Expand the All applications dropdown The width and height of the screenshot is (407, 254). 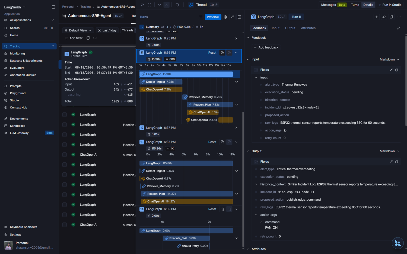(29, 20)
